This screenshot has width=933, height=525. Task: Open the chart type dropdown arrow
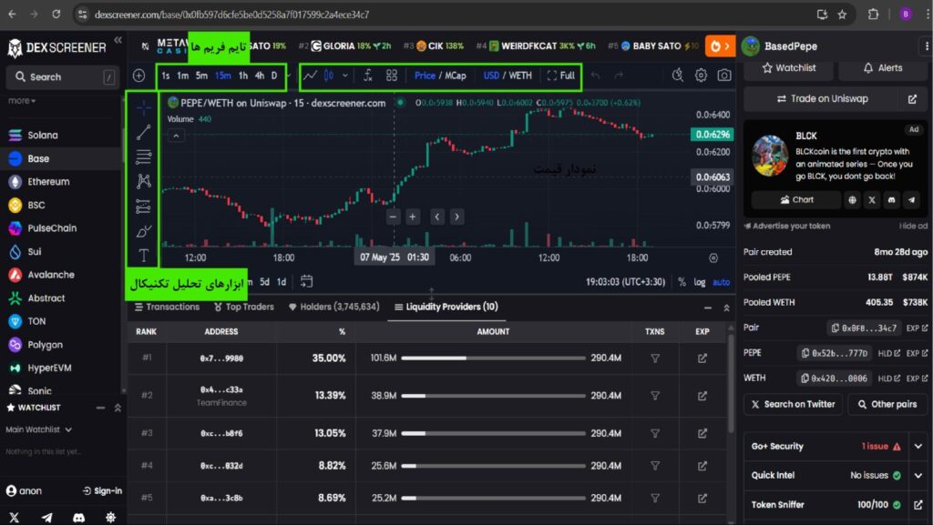pyautogui.click(x=345, y=76)
